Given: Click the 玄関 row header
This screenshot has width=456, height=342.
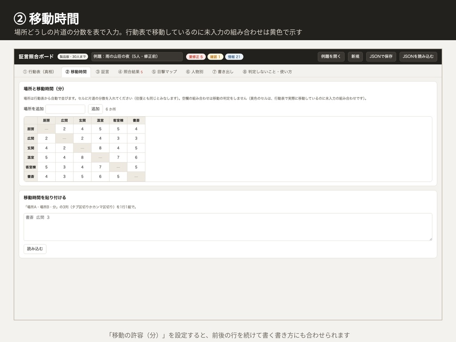Looking at the screenshot, I should point(31,148).
